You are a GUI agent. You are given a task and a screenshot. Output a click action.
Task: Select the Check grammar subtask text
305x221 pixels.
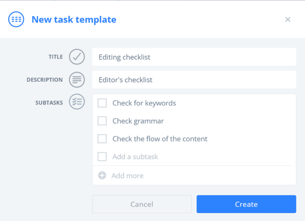pos(138,121)
